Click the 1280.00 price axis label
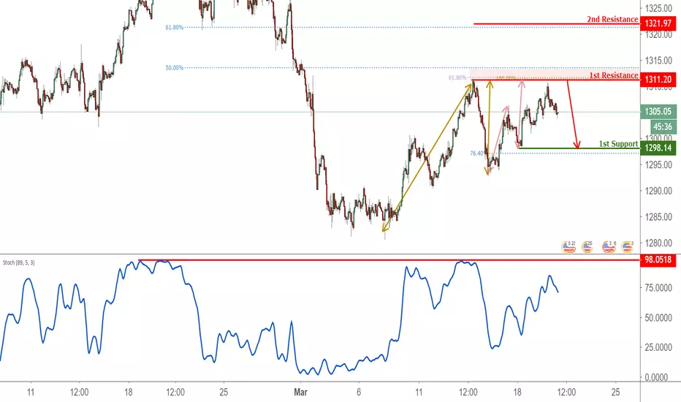The image size is (681, 402). 658,243
